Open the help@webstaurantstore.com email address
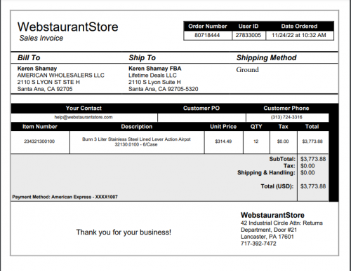This screenshot has width=351, height=271. pyautogui.click(x=84, y=117)
